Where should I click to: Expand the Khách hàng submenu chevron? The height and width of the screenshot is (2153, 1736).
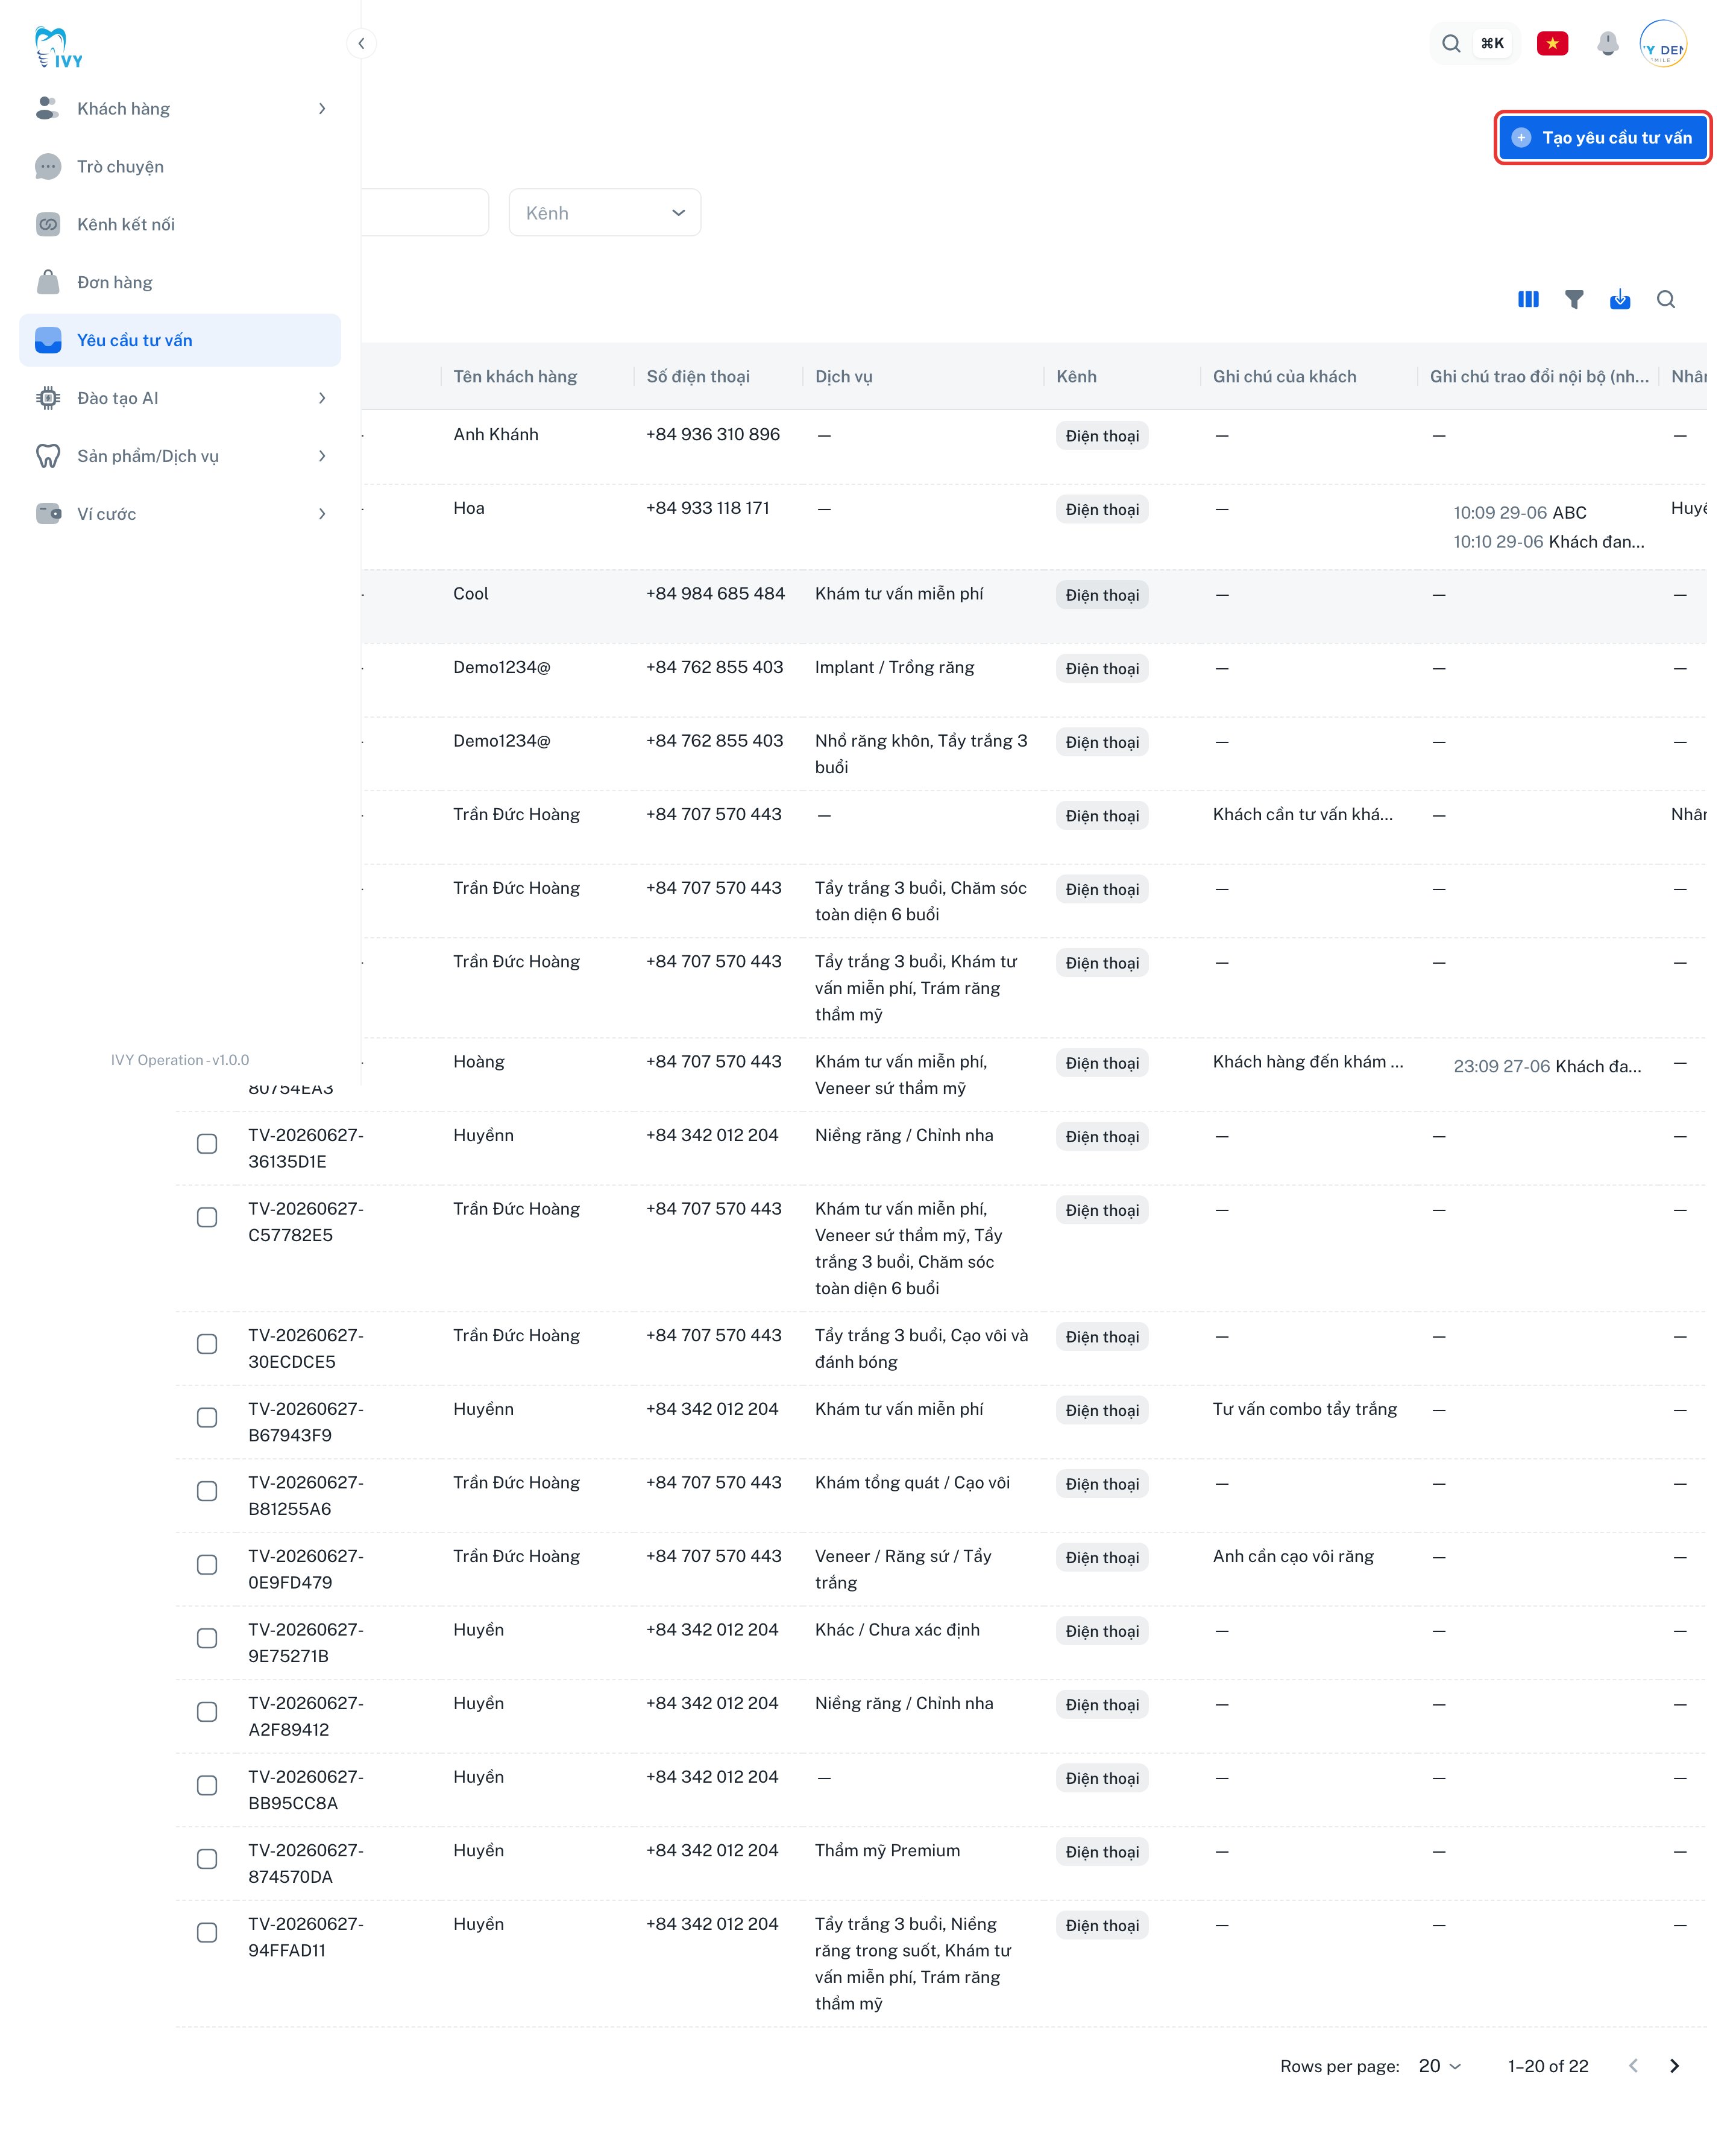coord(321,108)
